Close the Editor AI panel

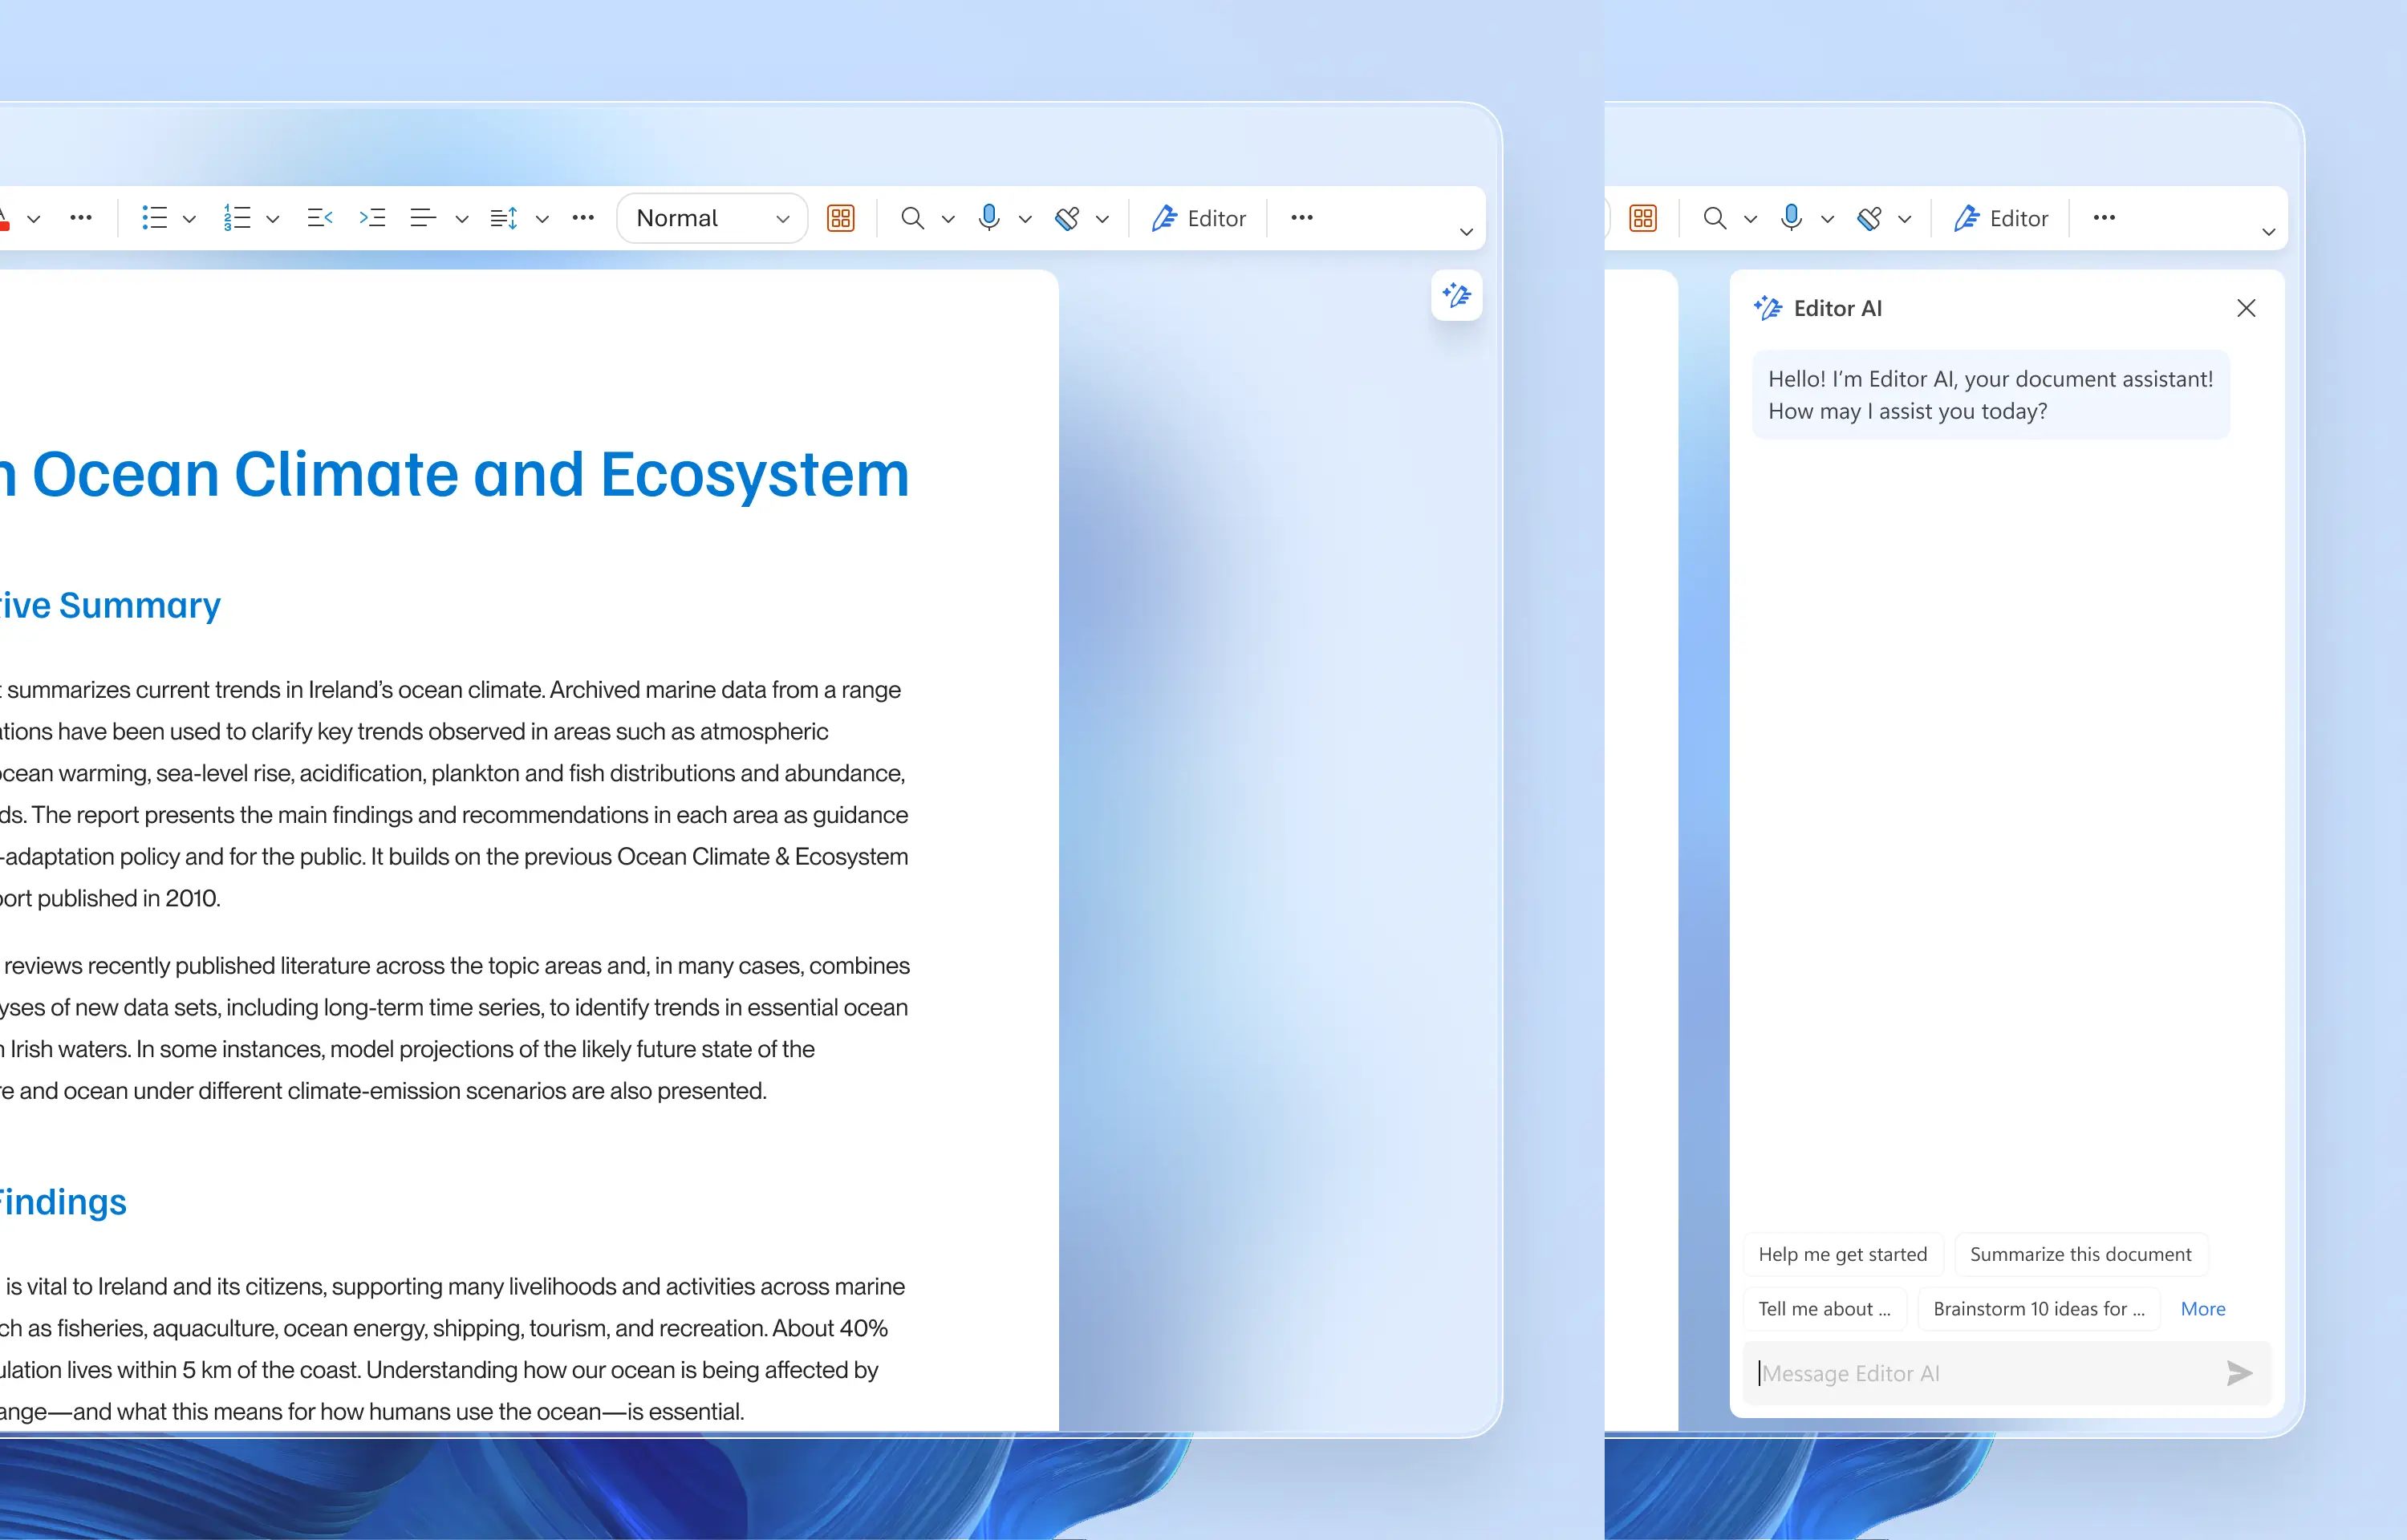(2246, 308)
